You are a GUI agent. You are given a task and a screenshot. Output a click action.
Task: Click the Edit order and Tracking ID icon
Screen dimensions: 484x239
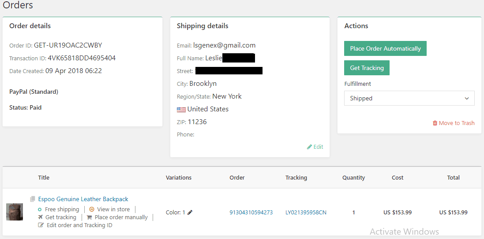tap(41, 225)
